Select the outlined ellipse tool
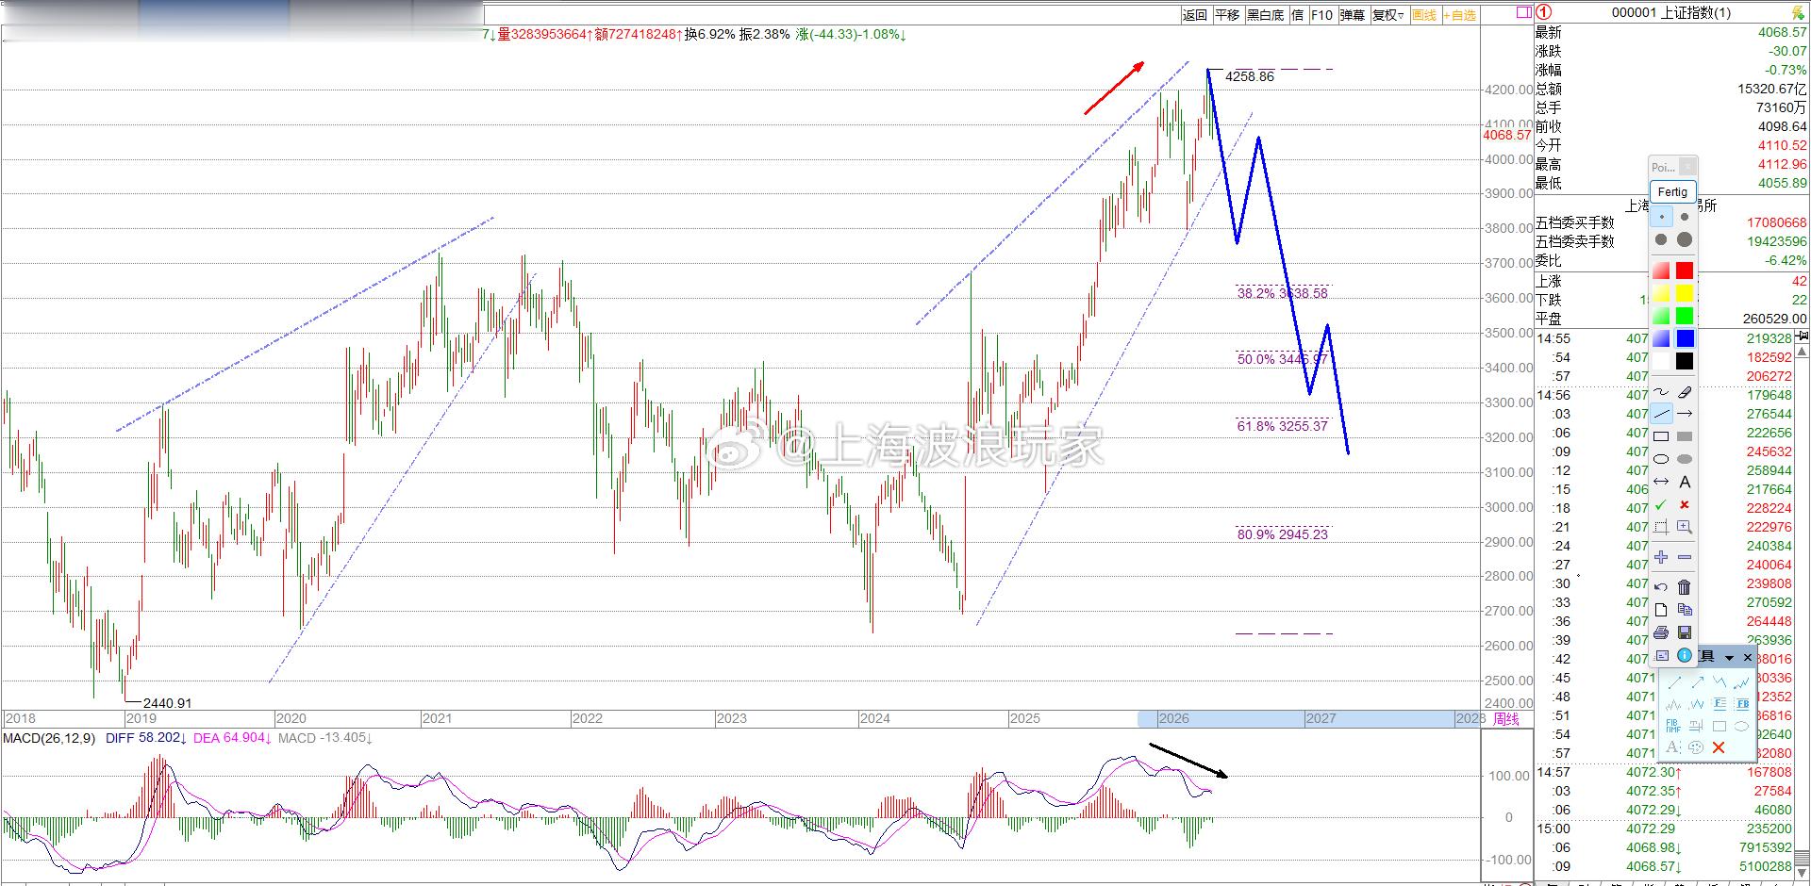This screenshot has width=1811, height=886. pyautogui.click(x=1661, y=459)
